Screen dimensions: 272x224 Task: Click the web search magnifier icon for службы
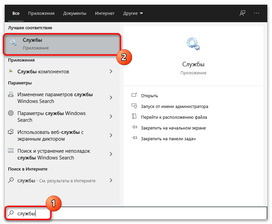11,181
